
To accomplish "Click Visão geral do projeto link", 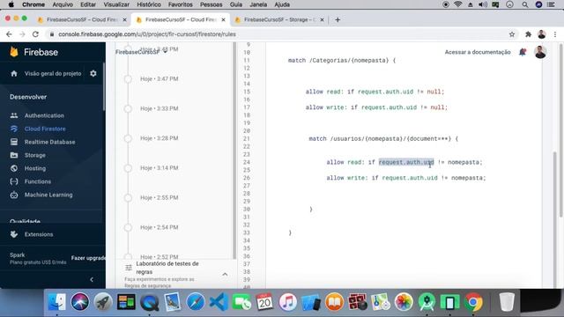I will click(53, 74).
